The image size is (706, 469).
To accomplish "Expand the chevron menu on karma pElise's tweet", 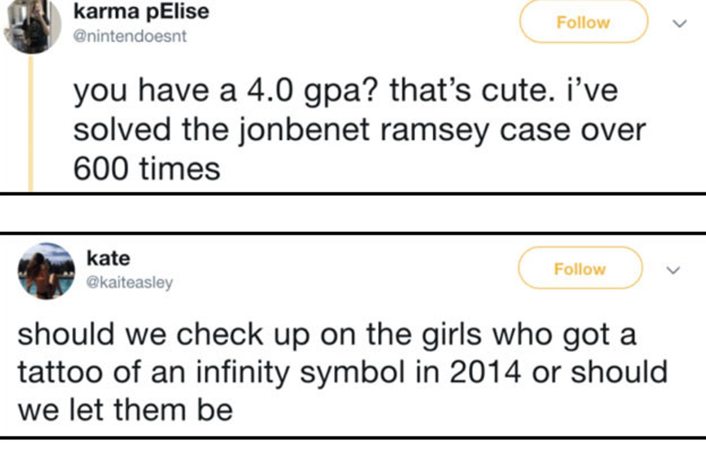I will [680, 24].
